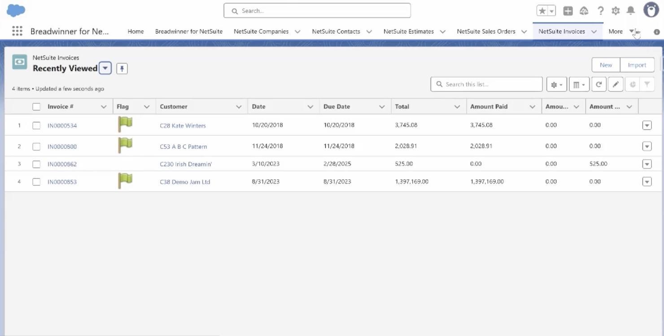Click the New button
This screenshot has width=664, height=336.
(x=605, y=65)
